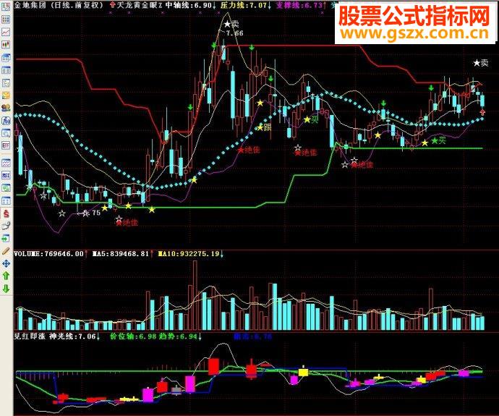Image resolution: width=499 pixels, height=416 pixels.
Task: Click the red dollar sign icon
Action: pos(6,213)
